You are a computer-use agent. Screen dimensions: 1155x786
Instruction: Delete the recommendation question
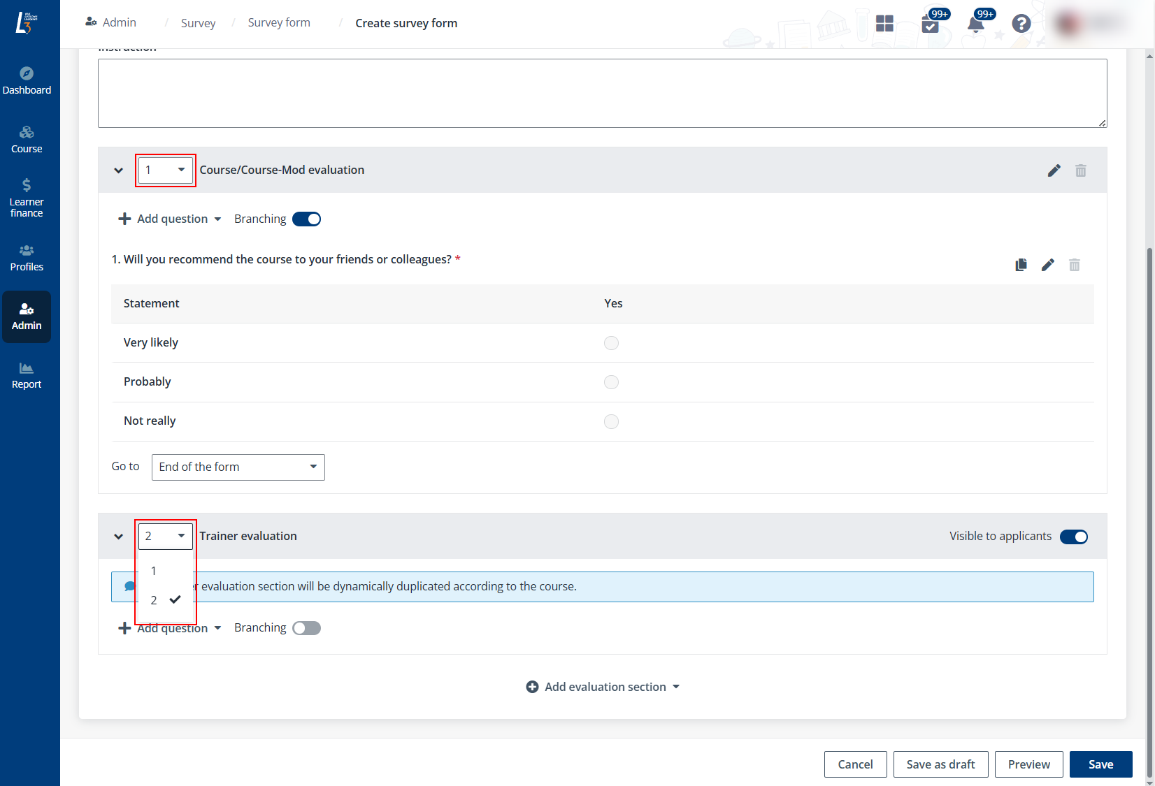[1075, 265]
